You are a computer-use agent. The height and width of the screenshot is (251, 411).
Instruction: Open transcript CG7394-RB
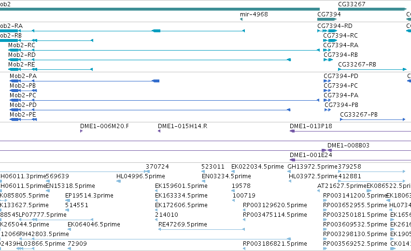pos(340,54)
